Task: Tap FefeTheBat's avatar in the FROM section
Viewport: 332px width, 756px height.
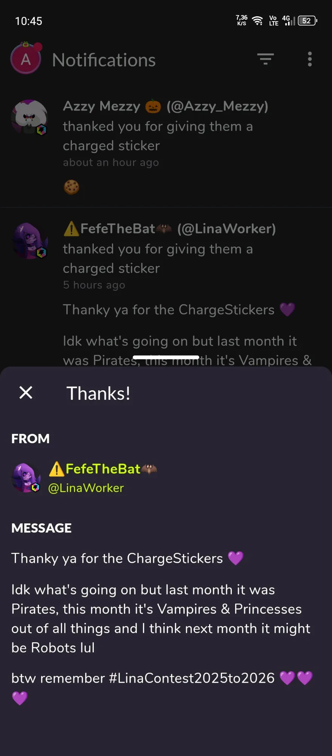Action: point(26,478)
